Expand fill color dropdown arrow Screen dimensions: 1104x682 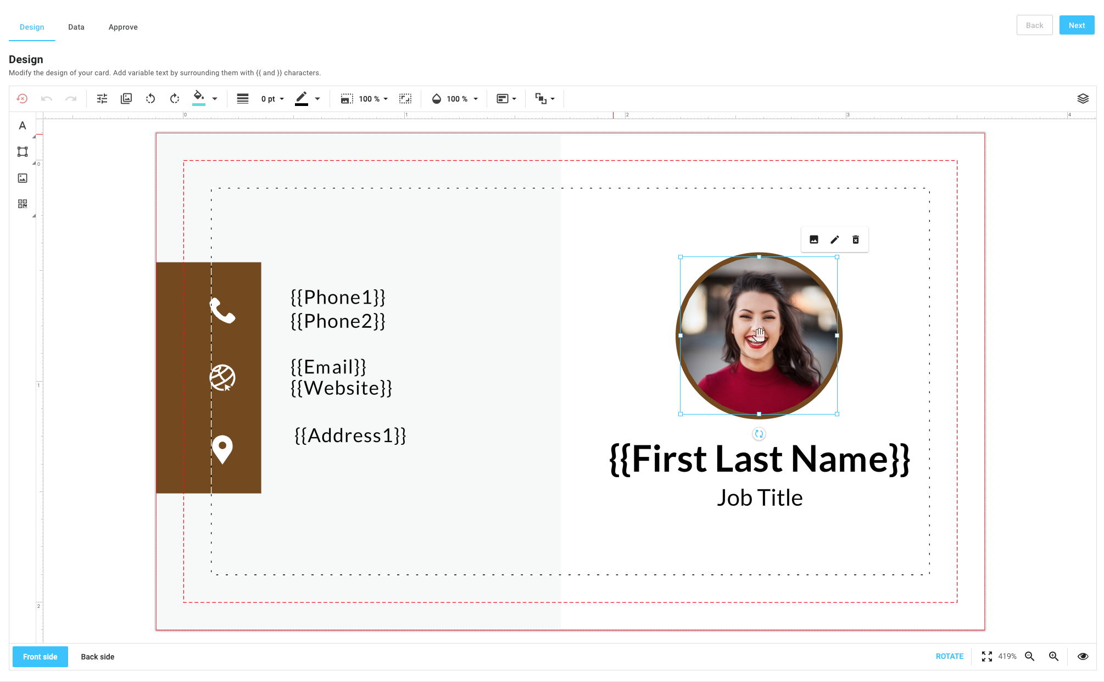tap(215, 99)
